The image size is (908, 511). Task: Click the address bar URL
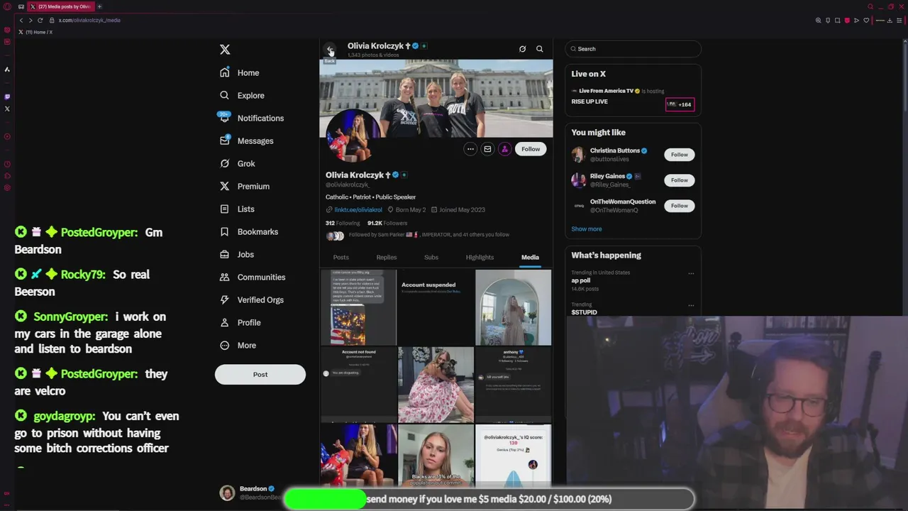coord(89,20)
